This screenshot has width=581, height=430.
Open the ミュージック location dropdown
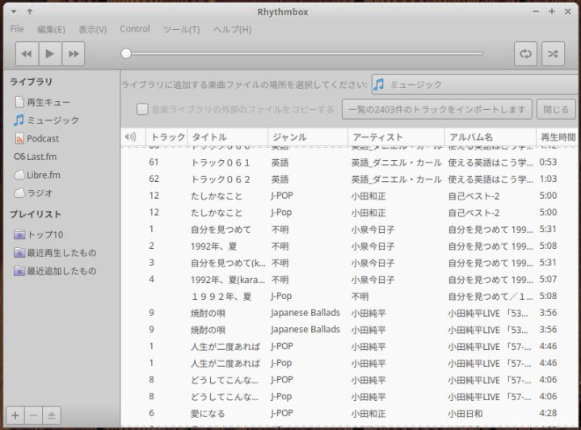tap(475, 85)
